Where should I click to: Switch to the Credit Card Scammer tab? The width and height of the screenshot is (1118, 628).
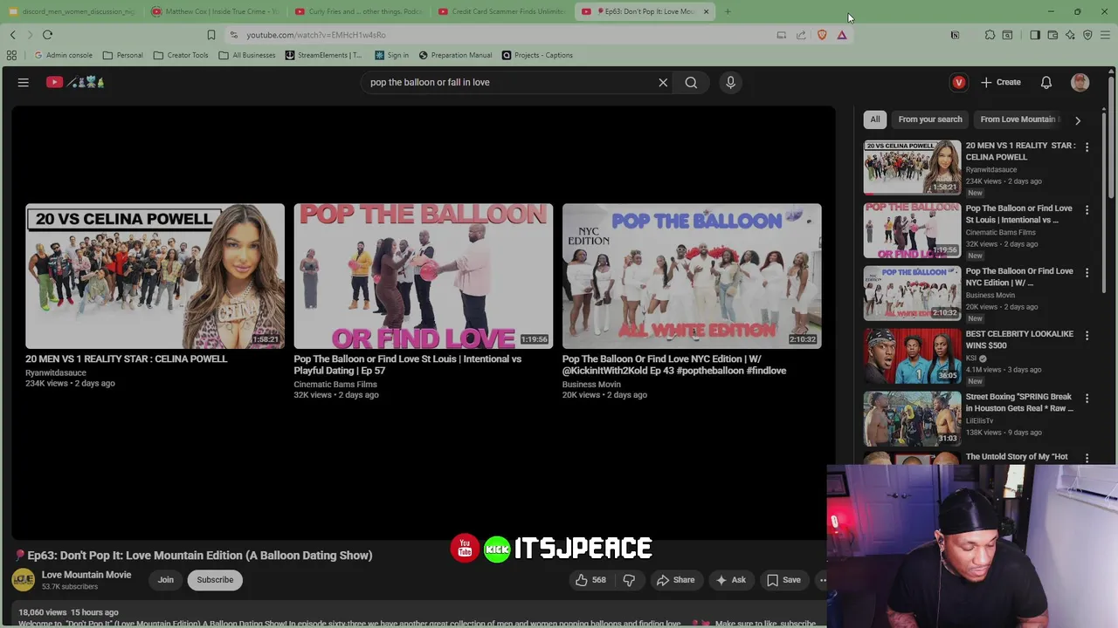(x=502, y=11)
